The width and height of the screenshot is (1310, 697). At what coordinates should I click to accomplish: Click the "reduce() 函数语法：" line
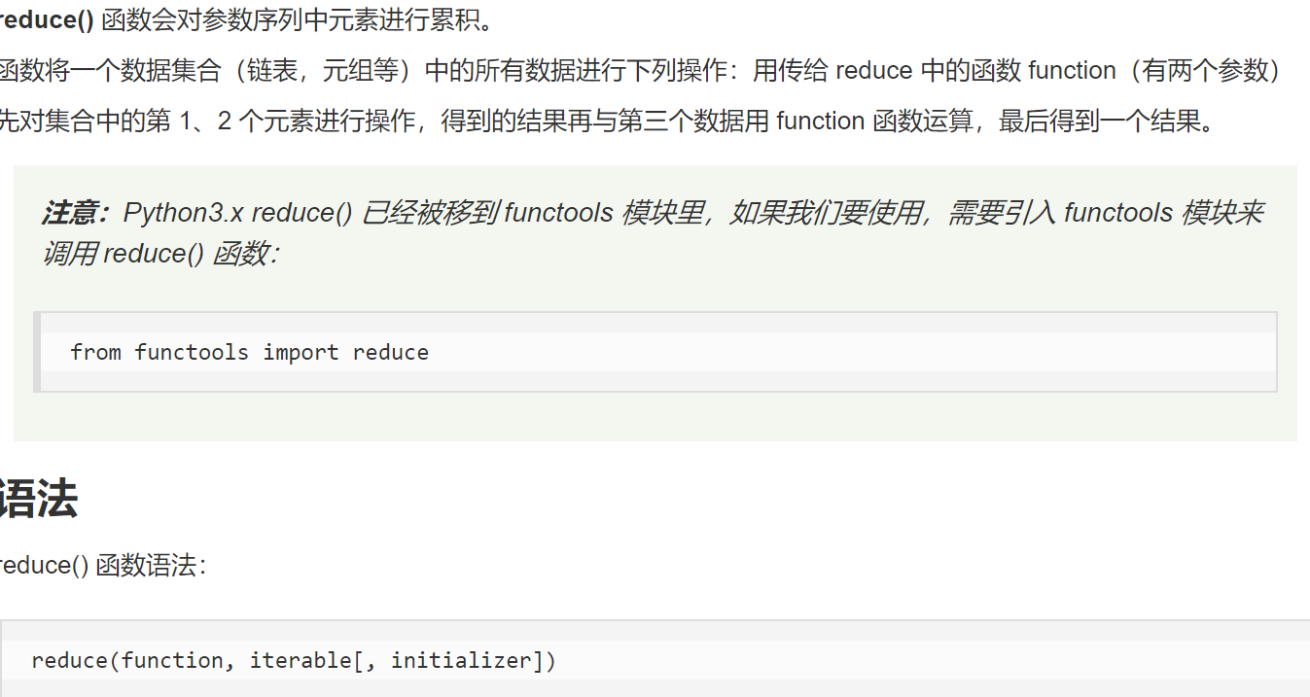(x=102, y=566)
